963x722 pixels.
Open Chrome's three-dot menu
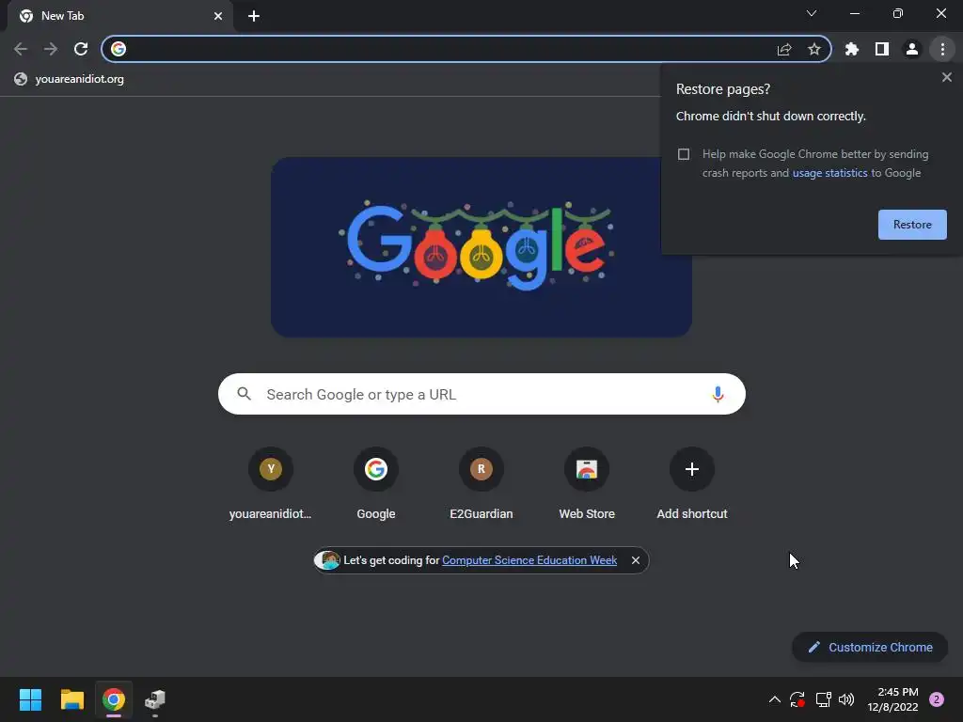point(942,49)
